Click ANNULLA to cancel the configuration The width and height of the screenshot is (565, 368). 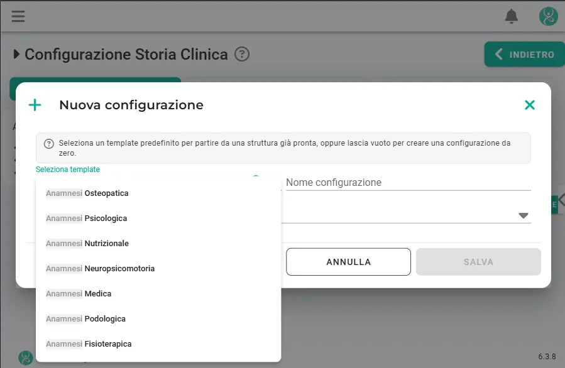tap(348, 262)
